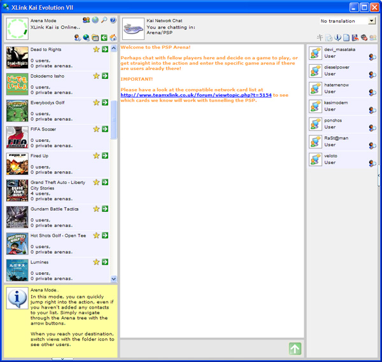Image resolution: width=382 pixels, height=362 pixels.
Task: Enter Grand Theft Auto Liberty City Stories arena
Action: [x=105, y=182]
